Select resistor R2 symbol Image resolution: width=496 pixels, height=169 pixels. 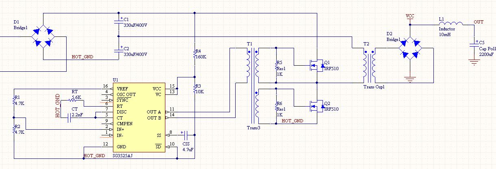tap(13, 129)
